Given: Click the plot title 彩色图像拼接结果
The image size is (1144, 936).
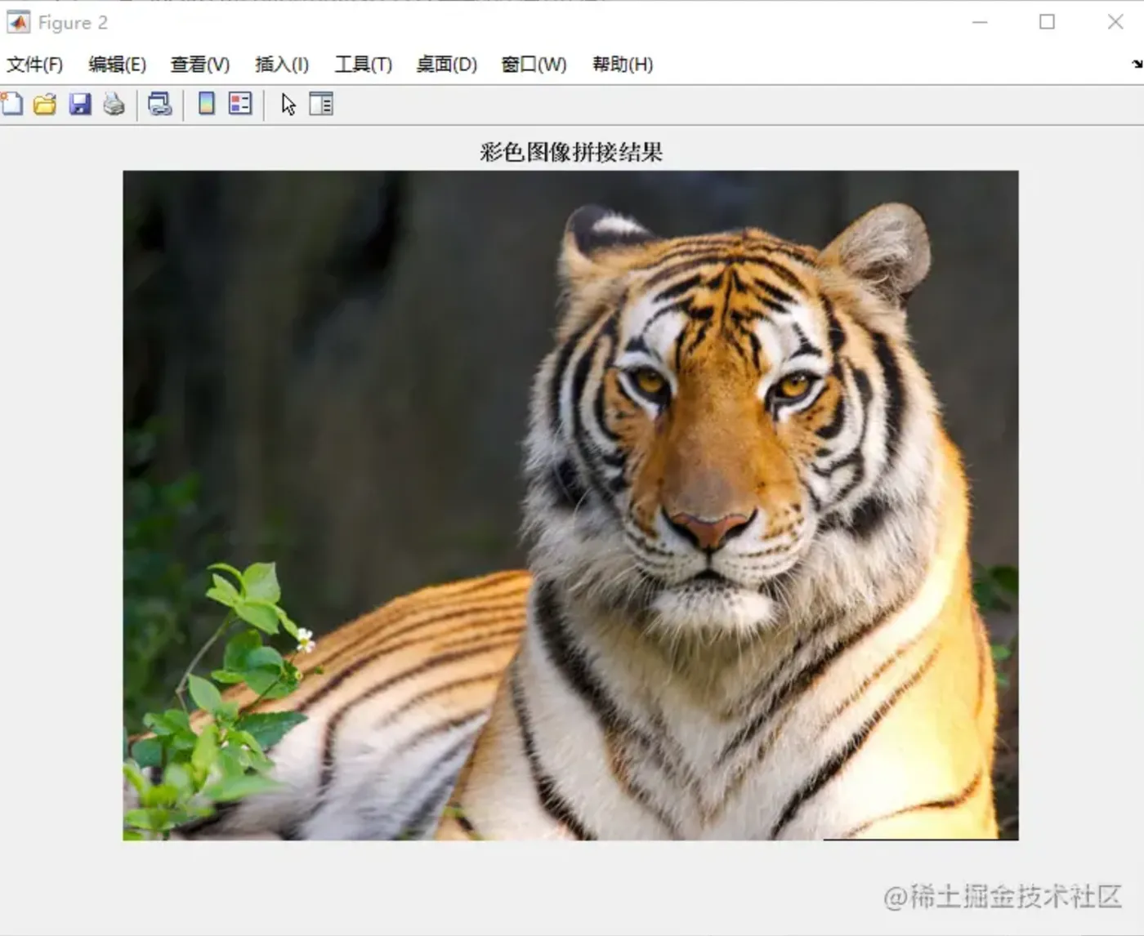Looking at the screenshot, I should (571, 152).
